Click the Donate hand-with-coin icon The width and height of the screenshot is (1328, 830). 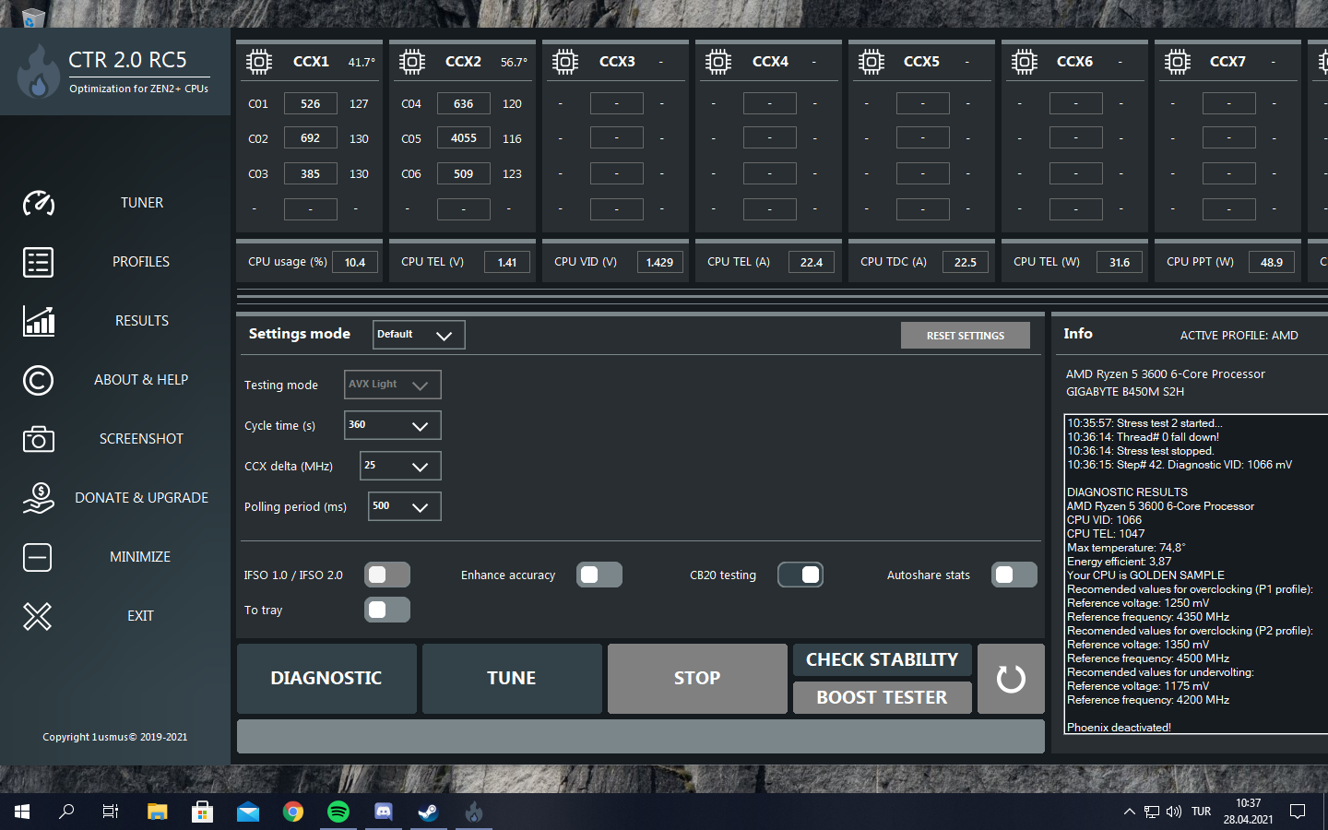coord(39,498)
